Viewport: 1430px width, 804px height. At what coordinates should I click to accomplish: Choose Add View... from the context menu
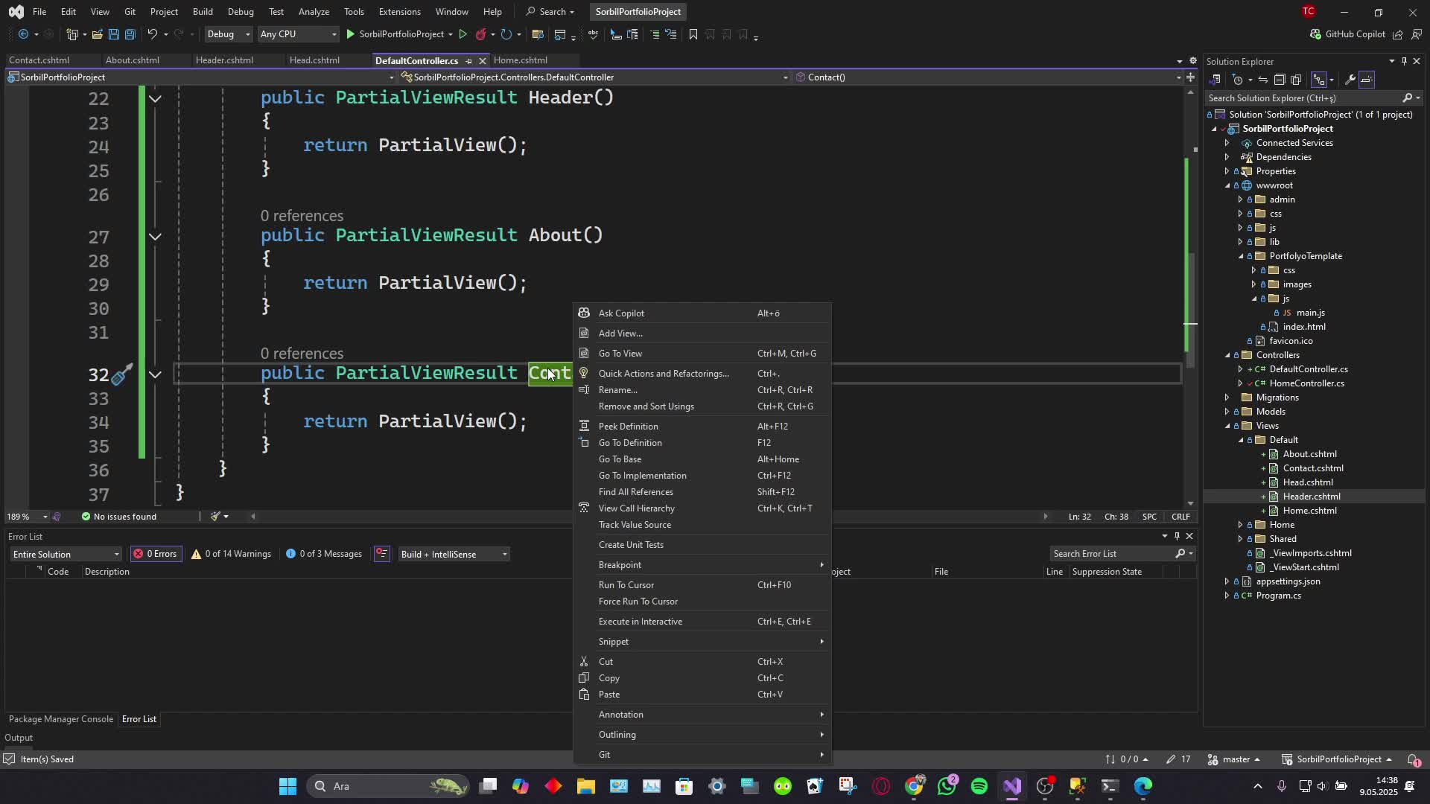coord(702,334)
